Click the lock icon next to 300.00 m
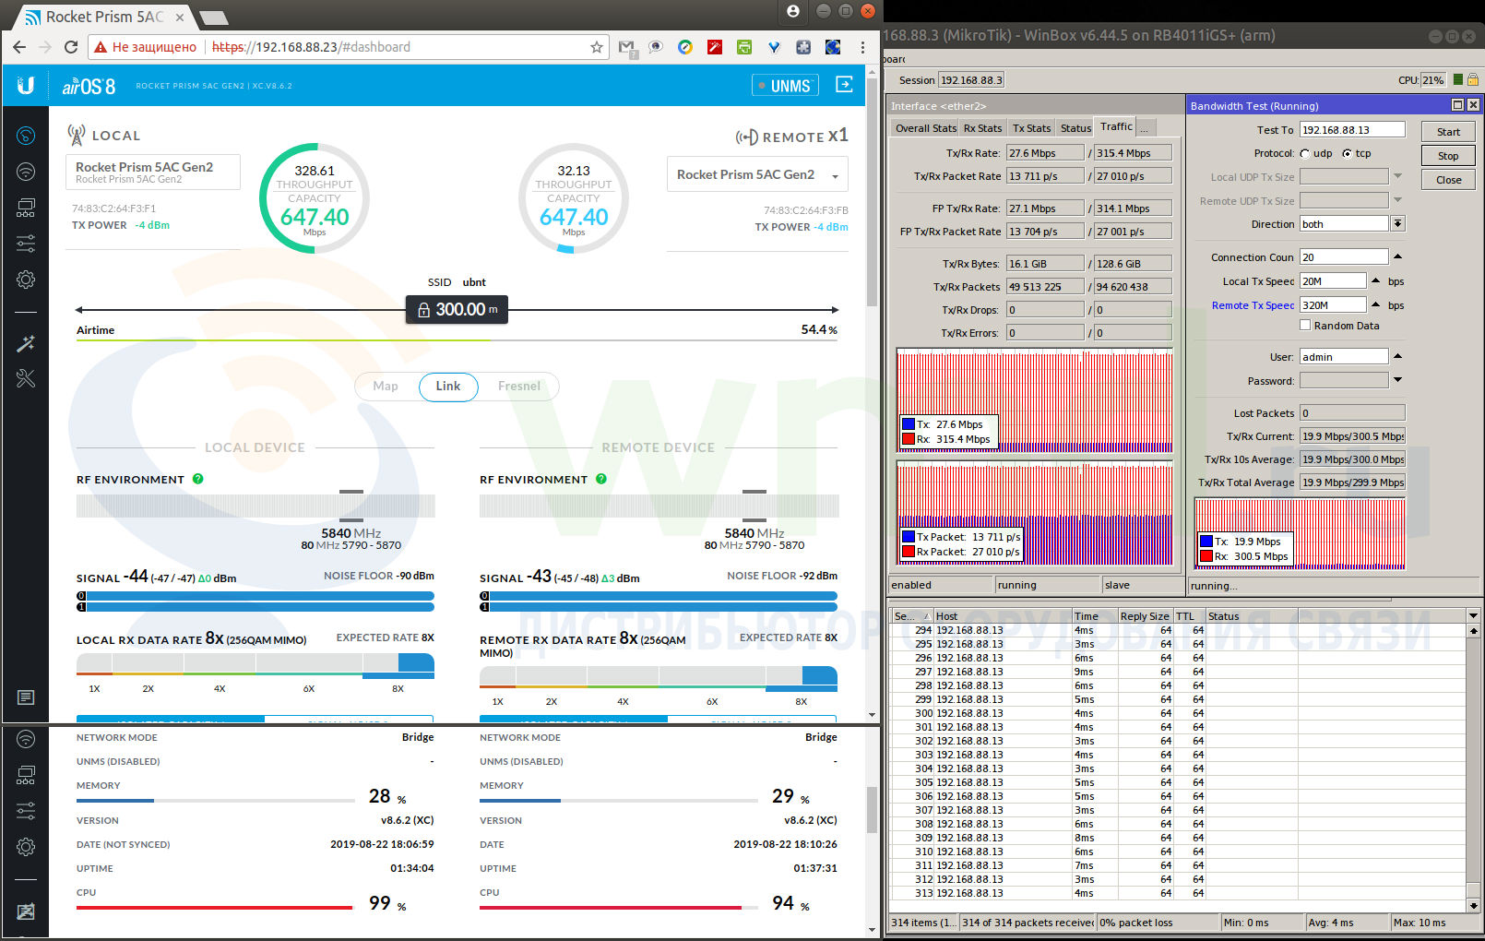This screenshot has width=1485, height=941. click(423, 310)
